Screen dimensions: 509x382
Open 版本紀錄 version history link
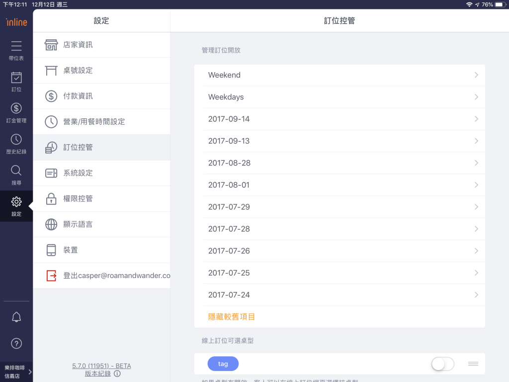point(98,374)
